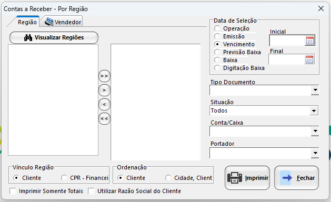Click the Fechar button
The width and height of the screenshot is (331, 202).
pyautogui.click(x=296, y=178)
